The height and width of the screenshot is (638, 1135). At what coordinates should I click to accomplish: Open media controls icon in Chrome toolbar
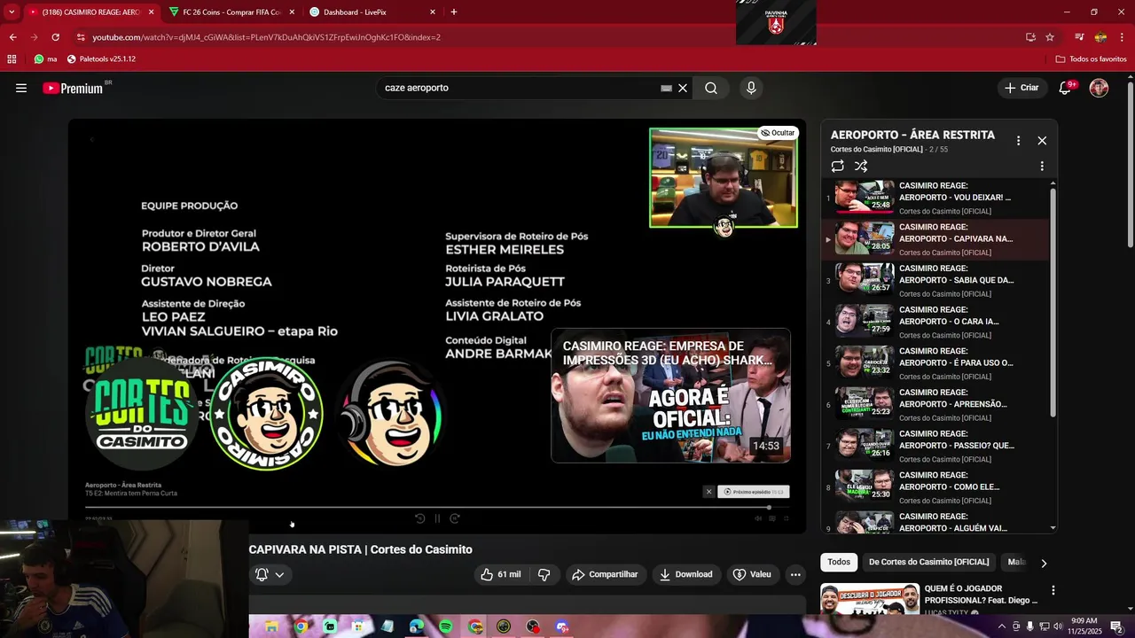pyautogui.click(x=1079, y=37)
